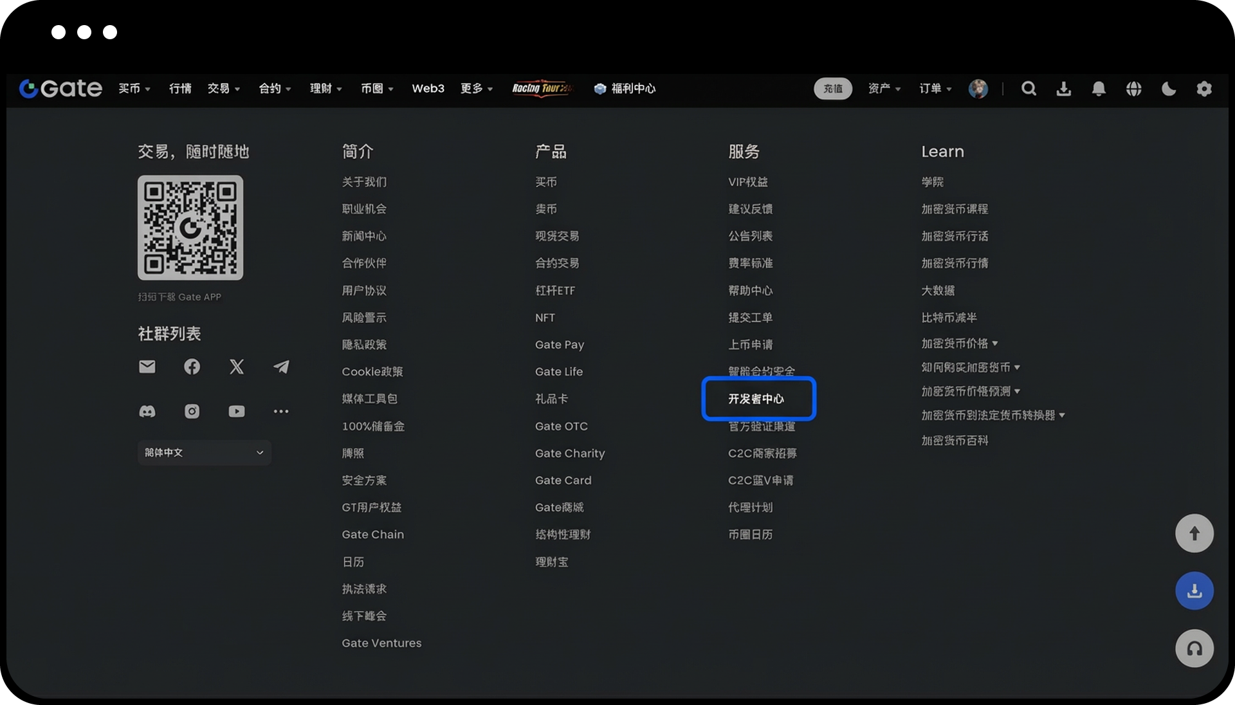This screenshot has height=705, width=1235.
Task: Open the 职业机会 link
Action: (x=364, y=209)
